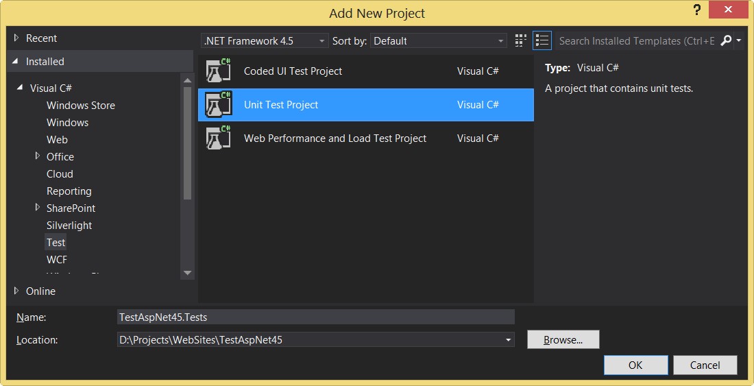
Task: Open the Location path dropdown arrow
Action: (x=508, y=340)
